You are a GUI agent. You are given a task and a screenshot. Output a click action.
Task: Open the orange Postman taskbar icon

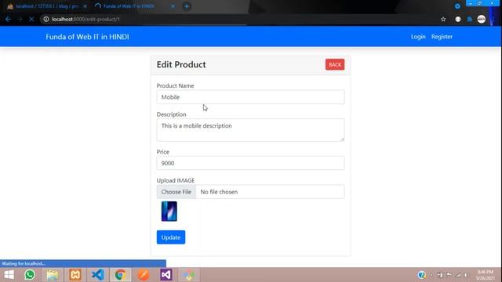pyautogui.click(x=144, y=275)
